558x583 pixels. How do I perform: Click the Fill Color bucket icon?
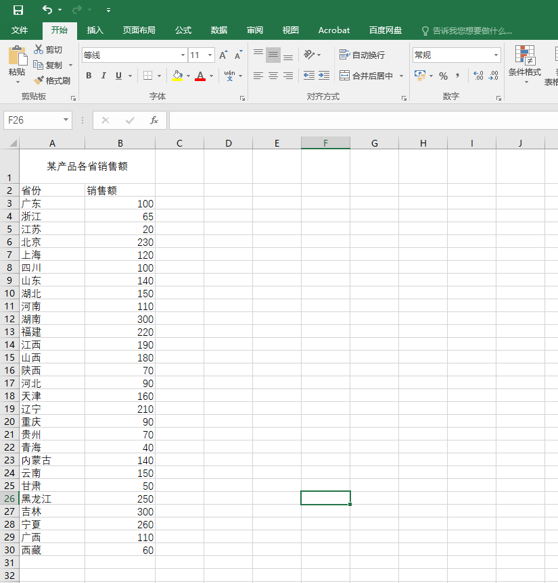click(x=177, y=76)
